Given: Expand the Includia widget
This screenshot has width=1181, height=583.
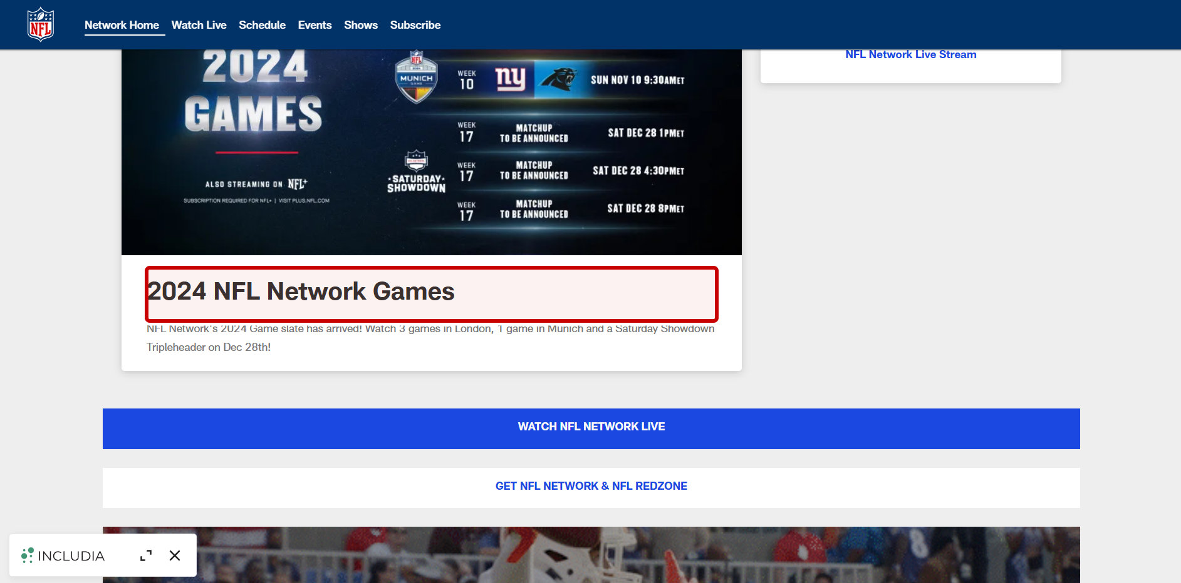Looking at the screenshot, I should 146,555.
